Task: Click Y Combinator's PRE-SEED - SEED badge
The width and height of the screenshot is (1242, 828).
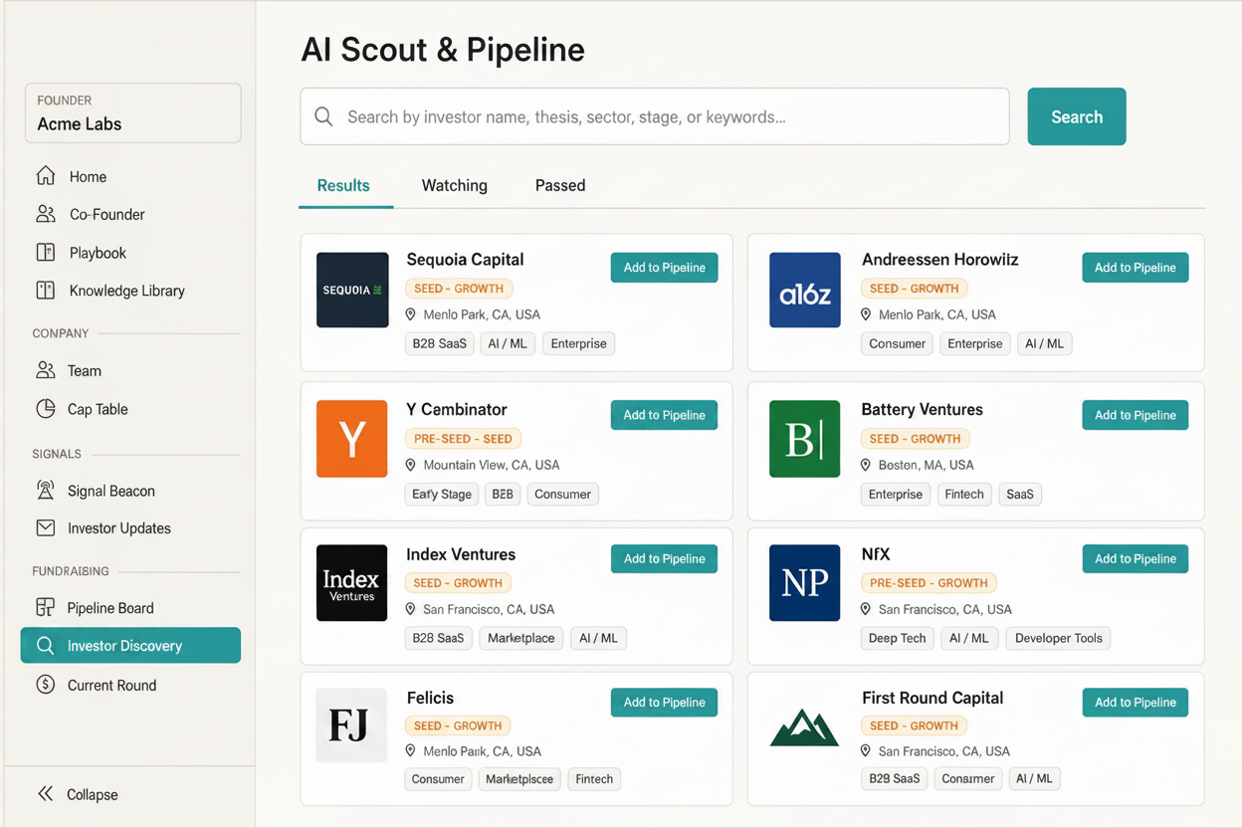Action: 463,438
